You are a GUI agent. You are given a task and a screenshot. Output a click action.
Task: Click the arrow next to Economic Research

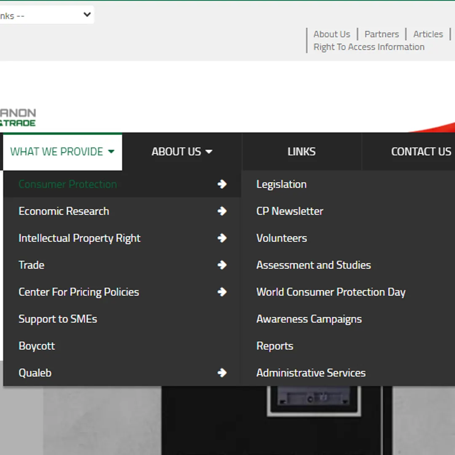[x=222, y=211]
